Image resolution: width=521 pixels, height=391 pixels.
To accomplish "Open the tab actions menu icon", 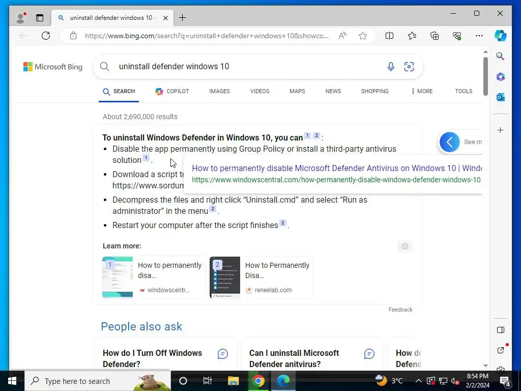I will pyautogui.click(x=40, y=18).
